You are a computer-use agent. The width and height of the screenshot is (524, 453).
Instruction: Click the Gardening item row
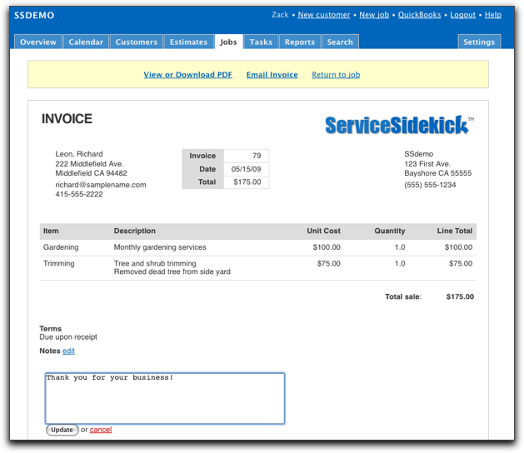pyautogui.click(x=258, y=247)
